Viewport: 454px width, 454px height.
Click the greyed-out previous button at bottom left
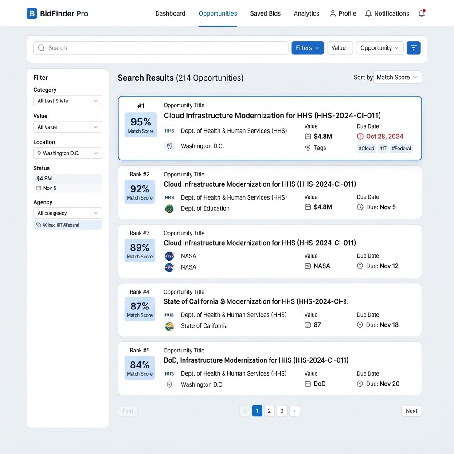(128, 411)
